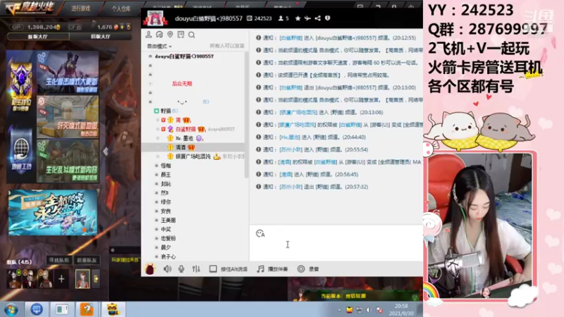Select the 新版大厅 lobby tab
The image size is (564, 317).
coord(38,37)
